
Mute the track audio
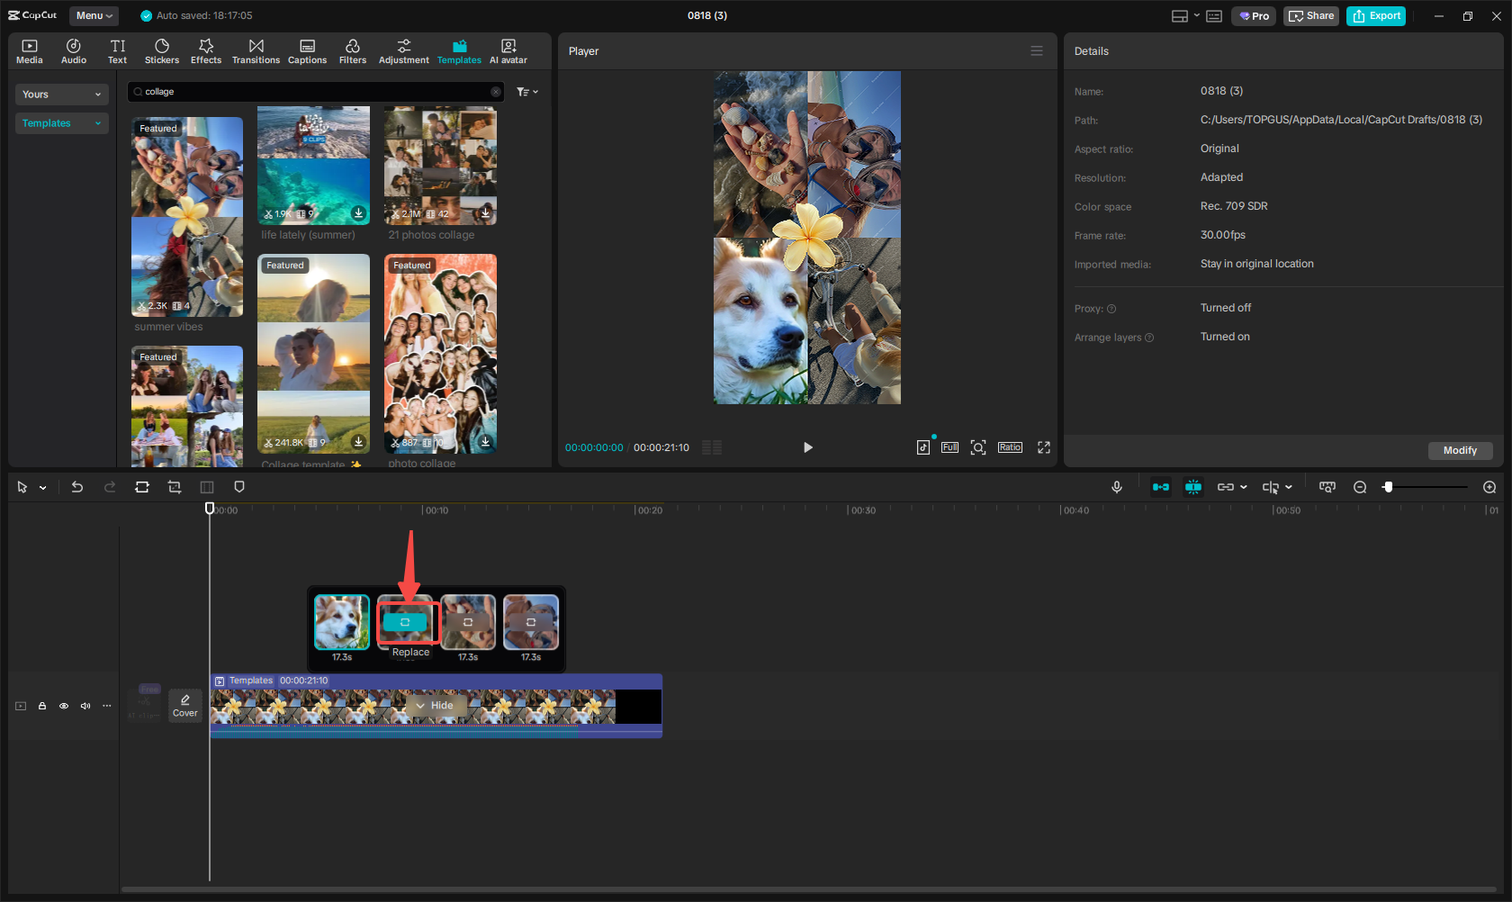[x=85, y=706]
